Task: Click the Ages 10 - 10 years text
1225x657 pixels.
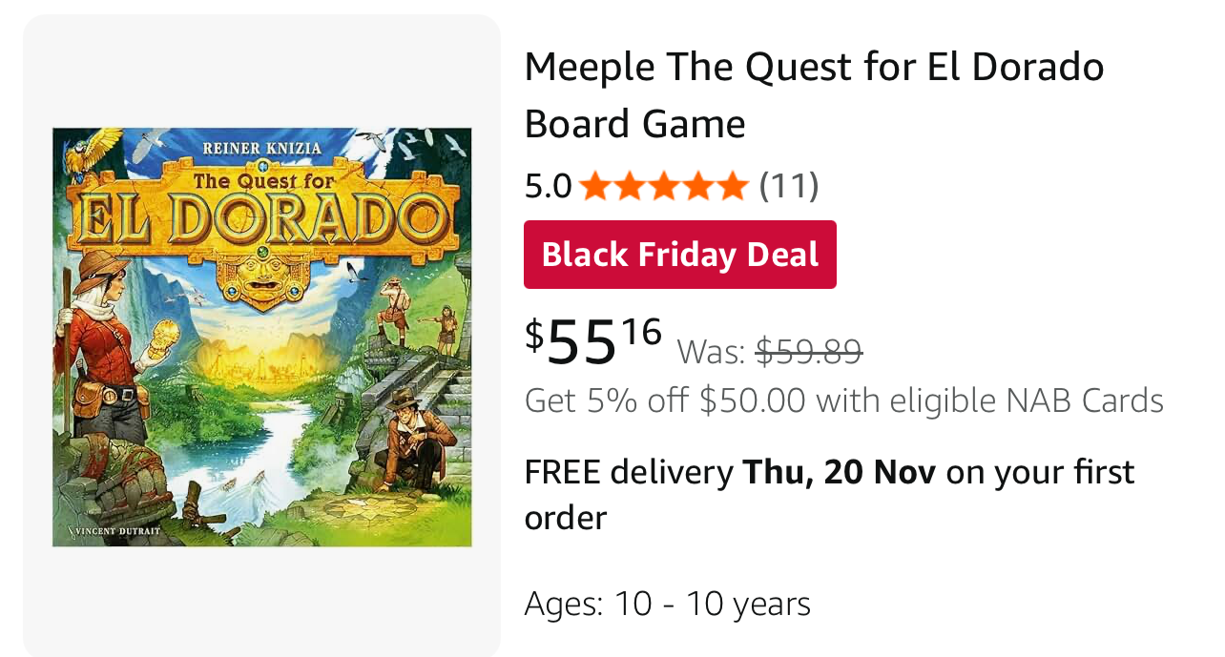Action: click(x=667, y=604)
